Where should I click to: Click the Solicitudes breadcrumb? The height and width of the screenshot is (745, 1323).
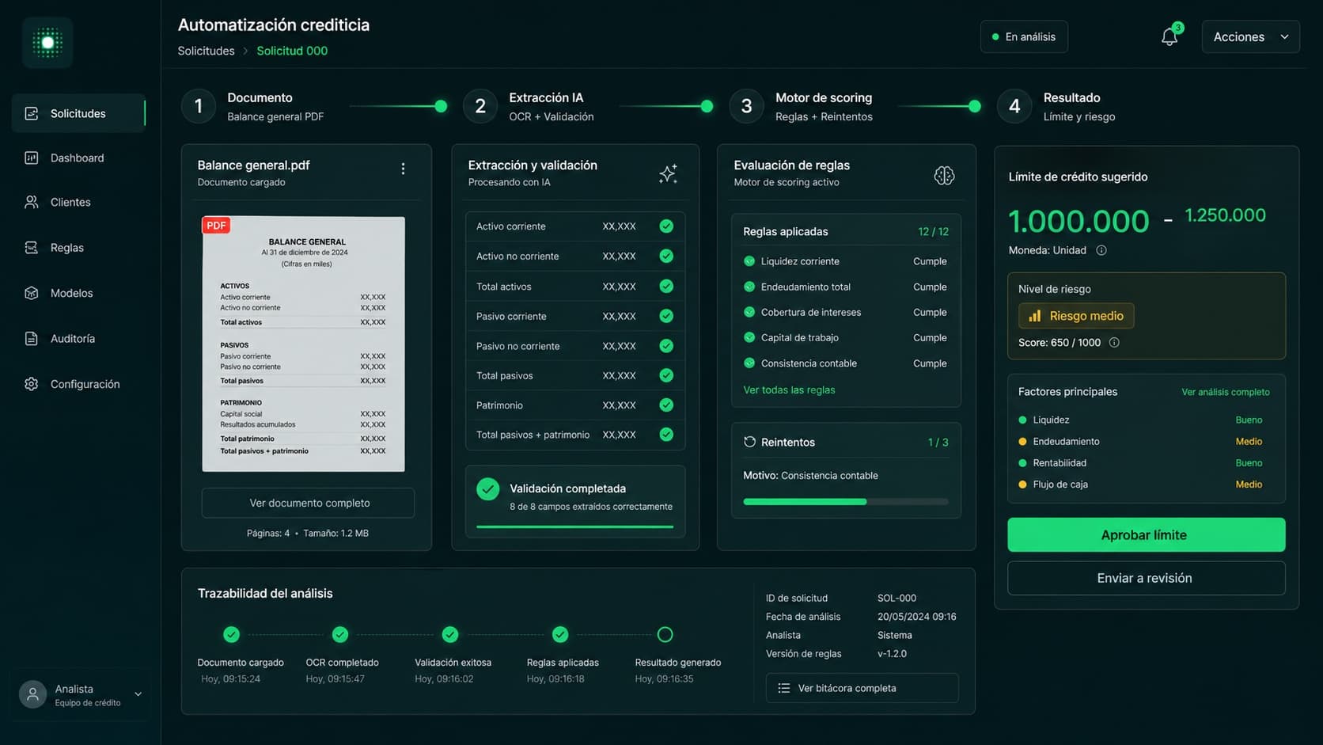206,51
